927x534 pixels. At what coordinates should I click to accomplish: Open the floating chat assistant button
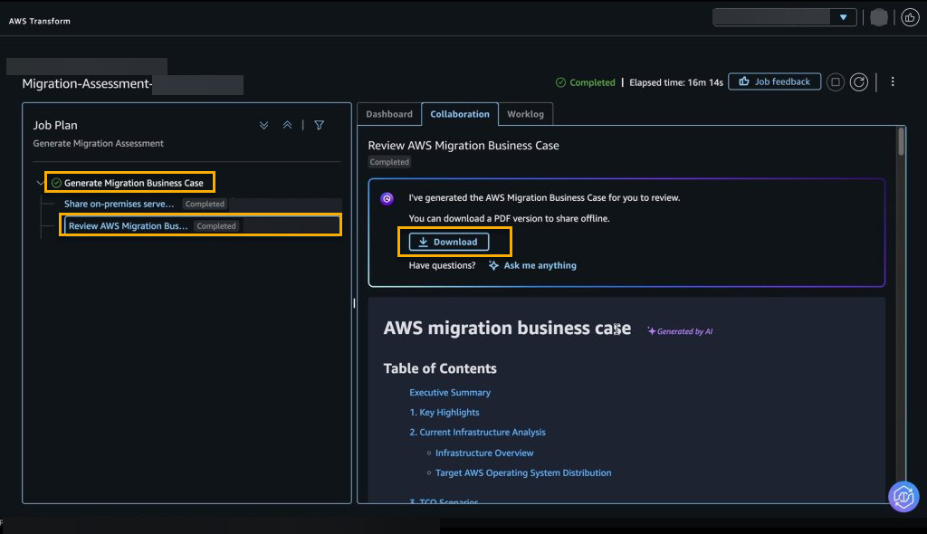903,497
